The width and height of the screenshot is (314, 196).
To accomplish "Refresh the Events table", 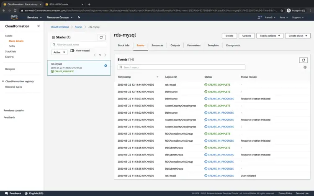I will click(x=303, y=60).
